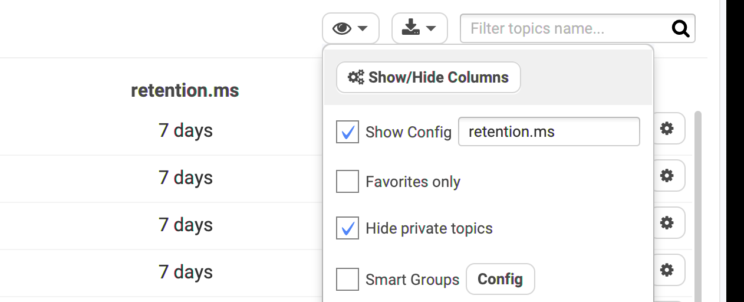The width and height of the screenshot is (744, 302).
Task: Open the eye icon visibility options dropdown
Action: click(x=350, y=28)
